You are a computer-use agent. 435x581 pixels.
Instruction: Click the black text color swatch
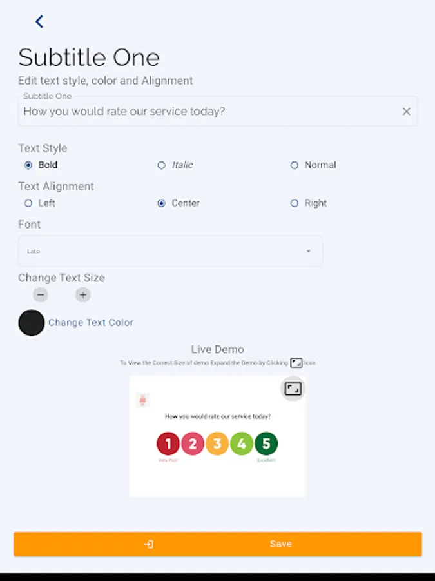pos(31,323)
